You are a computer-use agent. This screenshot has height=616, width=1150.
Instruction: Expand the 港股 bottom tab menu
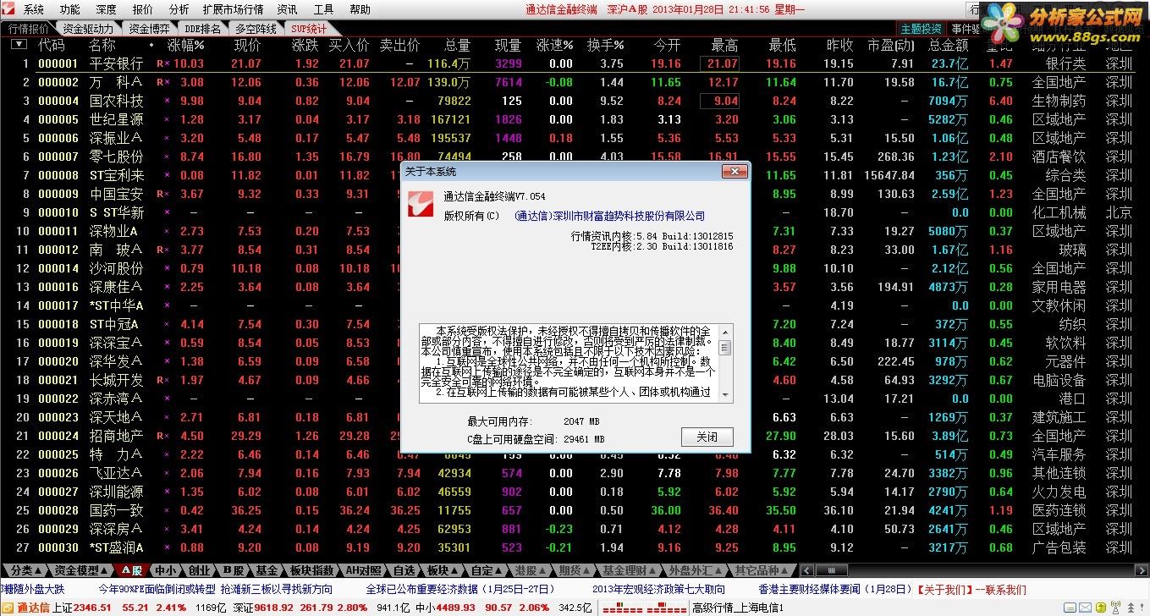tap(531, 570)
